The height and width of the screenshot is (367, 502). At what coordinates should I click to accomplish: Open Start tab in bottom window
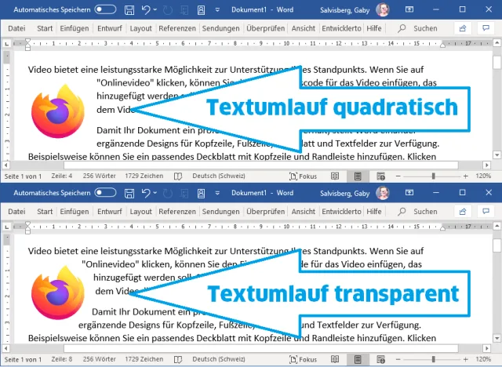(45, 212)
